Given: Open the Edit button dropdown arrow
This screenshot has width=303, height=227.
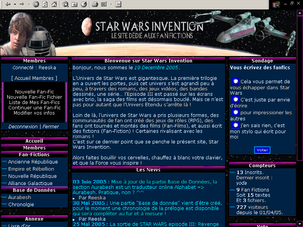Looking at the screenshot, I should coord(111,4).
